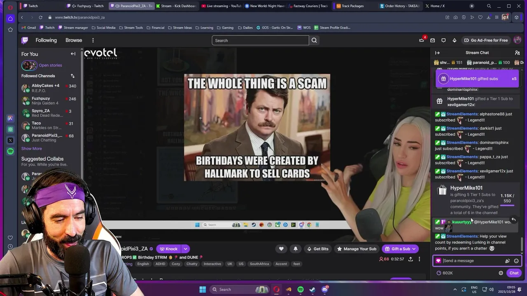Open Twitch top nav more options menu
This screenshot has width=527, height=296.
pos(93,40)
